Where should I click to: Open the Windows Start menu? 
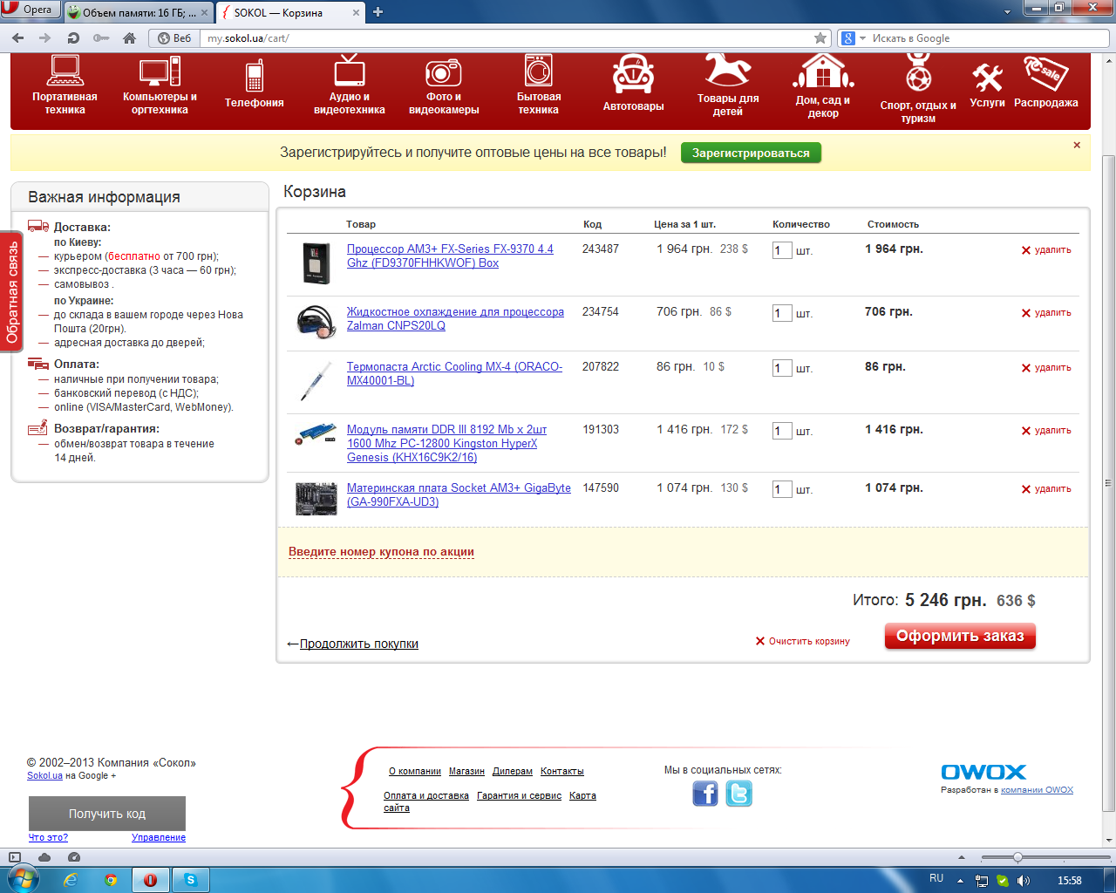pos(22,879)
